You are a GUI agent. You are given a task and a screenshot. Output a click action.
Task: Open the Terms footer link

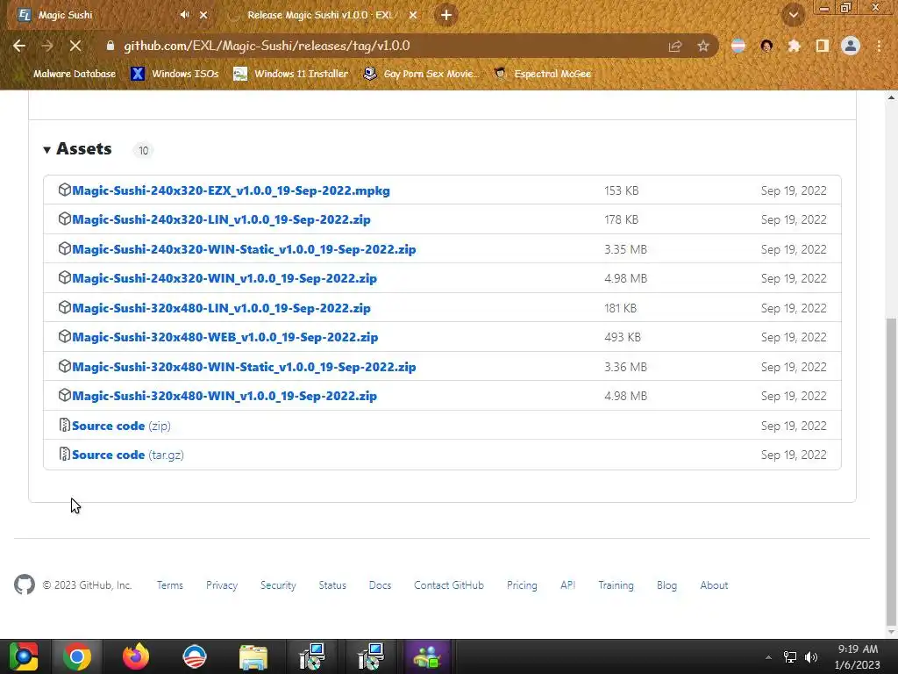[x=170, y=585]
